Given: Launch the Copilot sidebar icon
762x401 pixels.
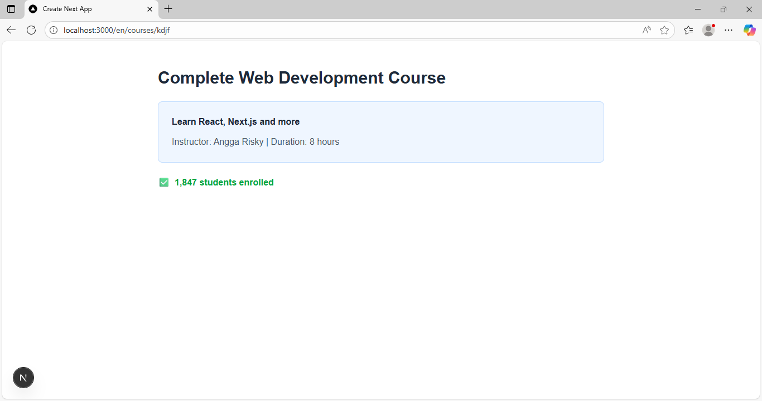Looking at the screenshot, I should 749,30.
